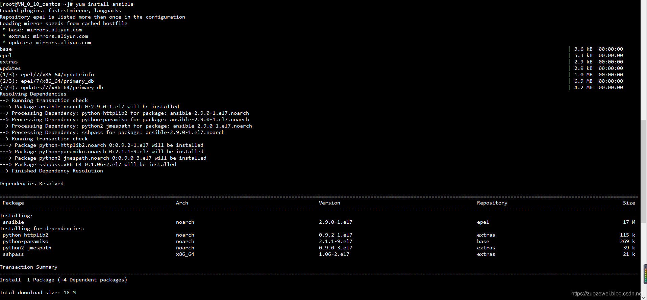The height and width of the screenshot is (300, 647).
Task: Click '4.2 MB' download size
Action: click(583, 87)
